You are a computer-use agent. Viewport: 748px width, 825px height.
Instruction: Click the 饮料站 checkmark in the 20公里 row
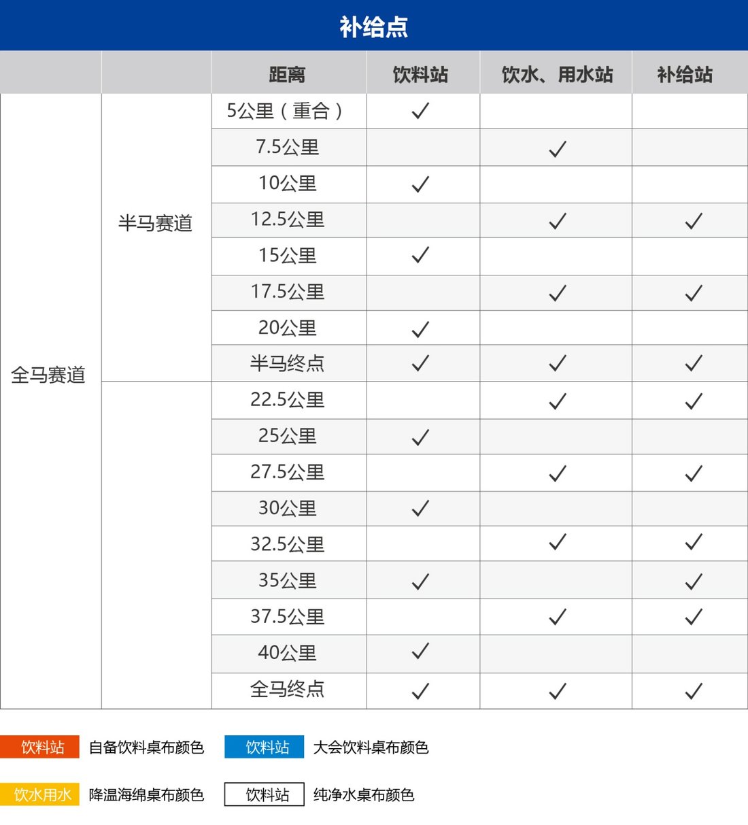421,330
